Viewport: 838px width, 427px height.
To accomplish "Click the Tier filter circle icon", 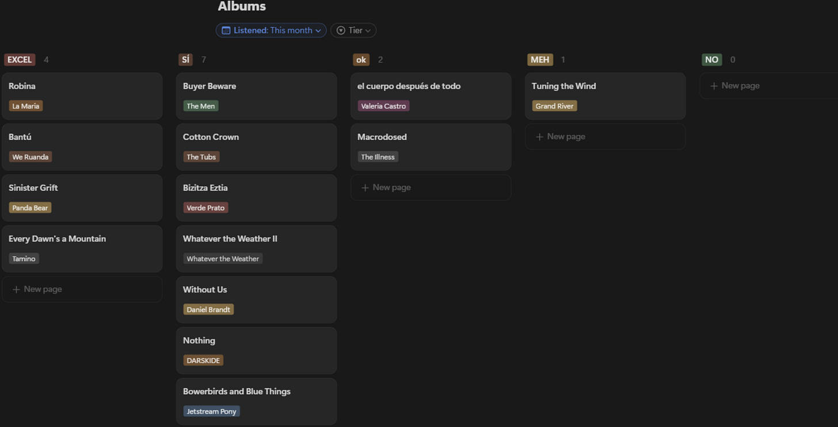I will (341, 30).
